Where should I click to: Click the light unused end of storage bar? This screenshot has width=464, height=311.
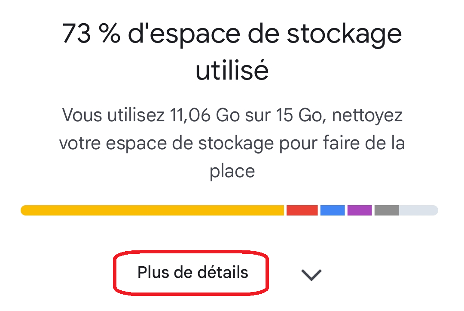[418, 210]
